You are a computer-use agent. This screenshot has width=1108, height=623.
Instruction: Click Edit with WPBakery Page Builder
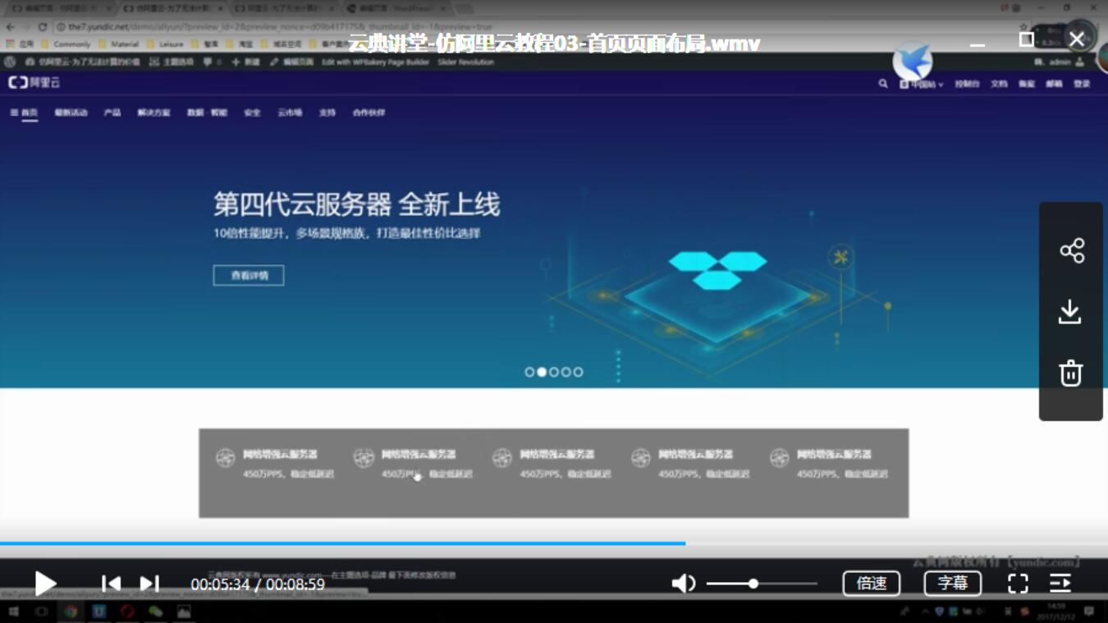(x=375, y=62)
